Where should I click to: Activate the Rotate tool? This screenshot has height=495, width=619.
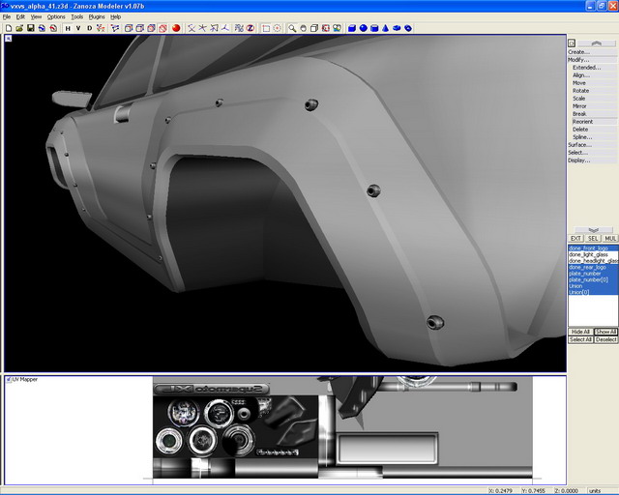[x=595, y=91]
